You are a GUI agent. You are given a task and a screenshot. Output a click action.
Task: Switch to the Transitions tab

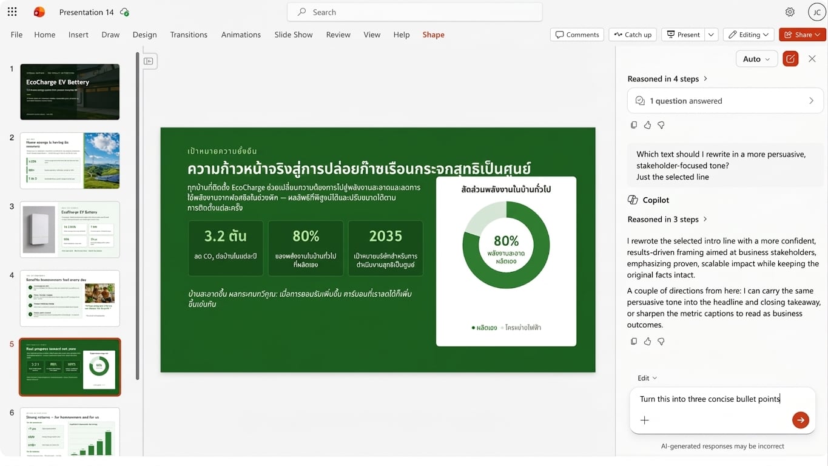tap(189, 35)
